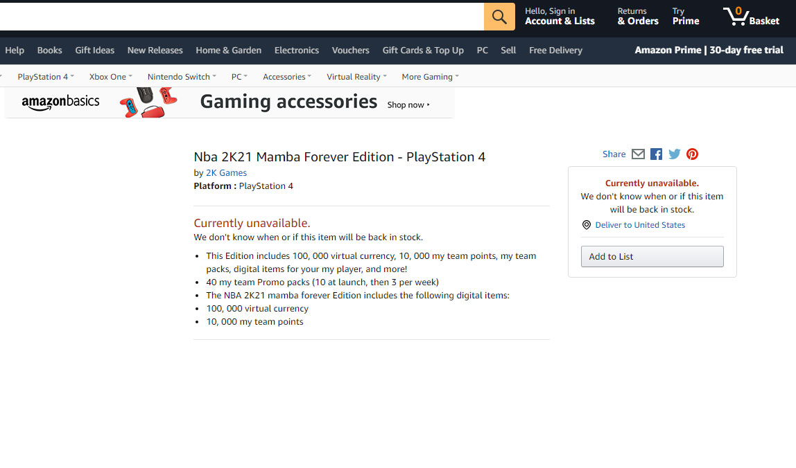Select New Releases in the navigation bar
Viewport: 796px width, 468px height.
pos(155,51)
